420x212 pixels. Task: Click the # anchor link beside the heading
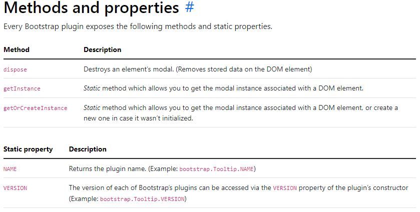[x=189, y=7]
